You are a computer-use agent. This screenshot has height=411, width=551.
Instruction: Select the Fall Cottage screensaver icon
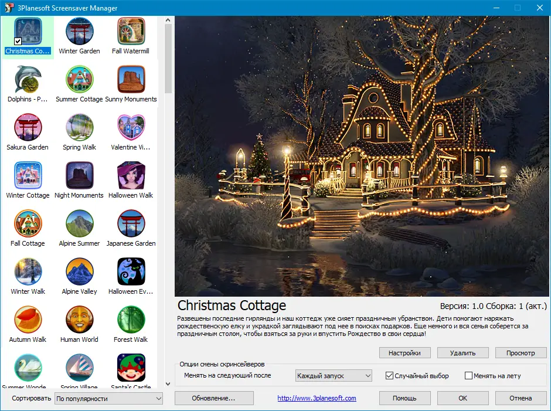coord(28,223)
